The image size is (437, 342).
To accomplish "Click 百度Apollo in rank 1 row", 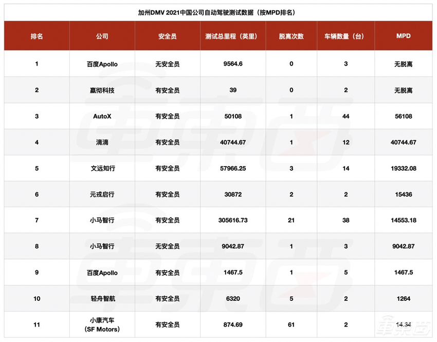I will pos(101,64).
